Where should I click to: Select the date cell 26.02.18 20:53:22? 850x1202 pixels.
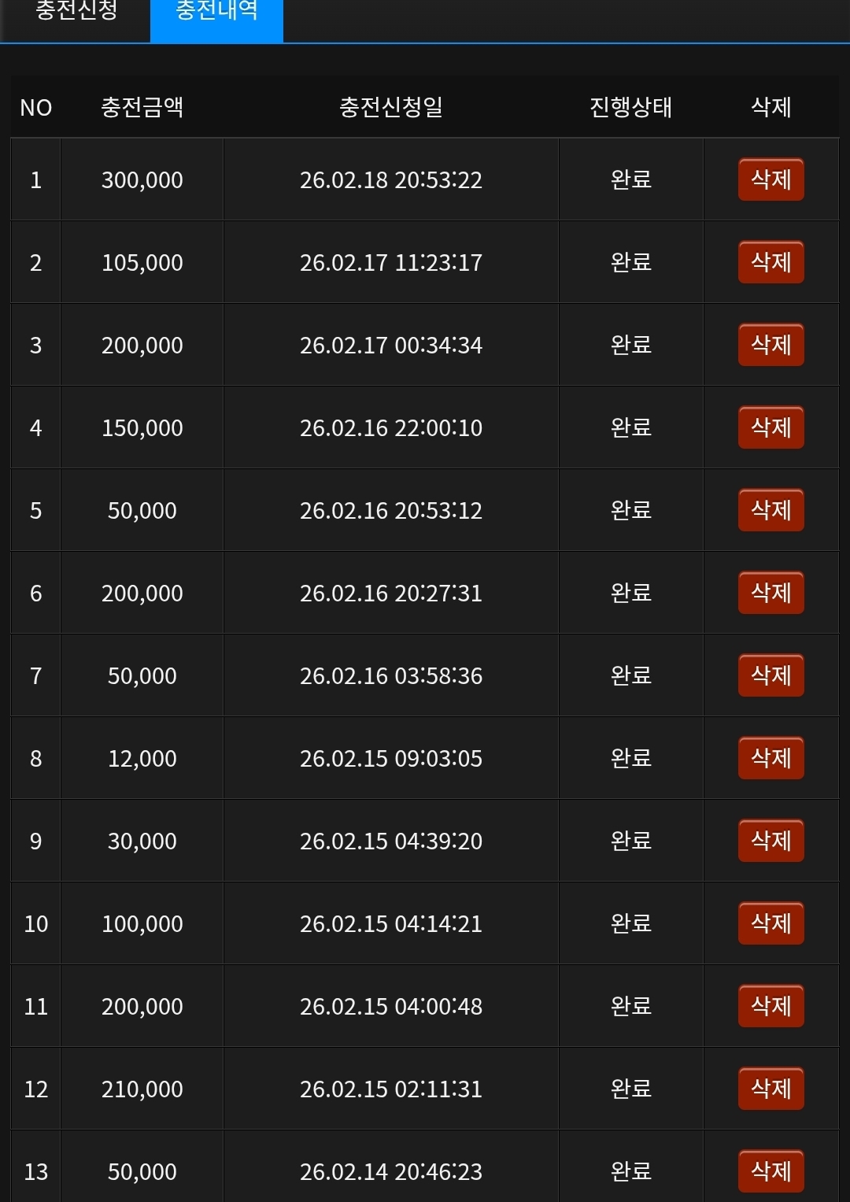coord(390,179)
